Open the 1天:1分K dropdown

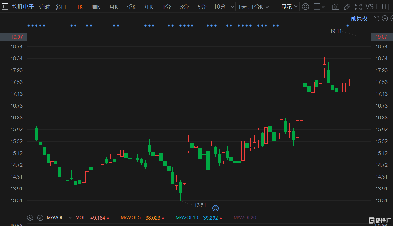(254, 7)
